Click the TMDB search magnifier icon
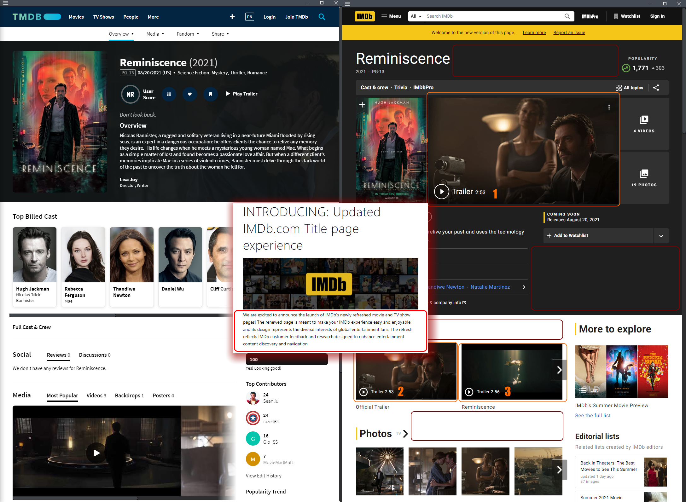This screenshot has width=686, height=502. click(322, 17)
